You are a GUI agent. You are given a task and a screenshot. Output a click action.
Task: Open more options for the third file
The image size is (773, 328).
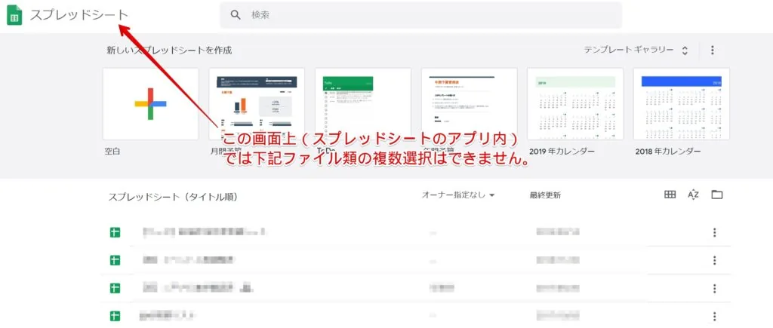[x=714, y=288]
